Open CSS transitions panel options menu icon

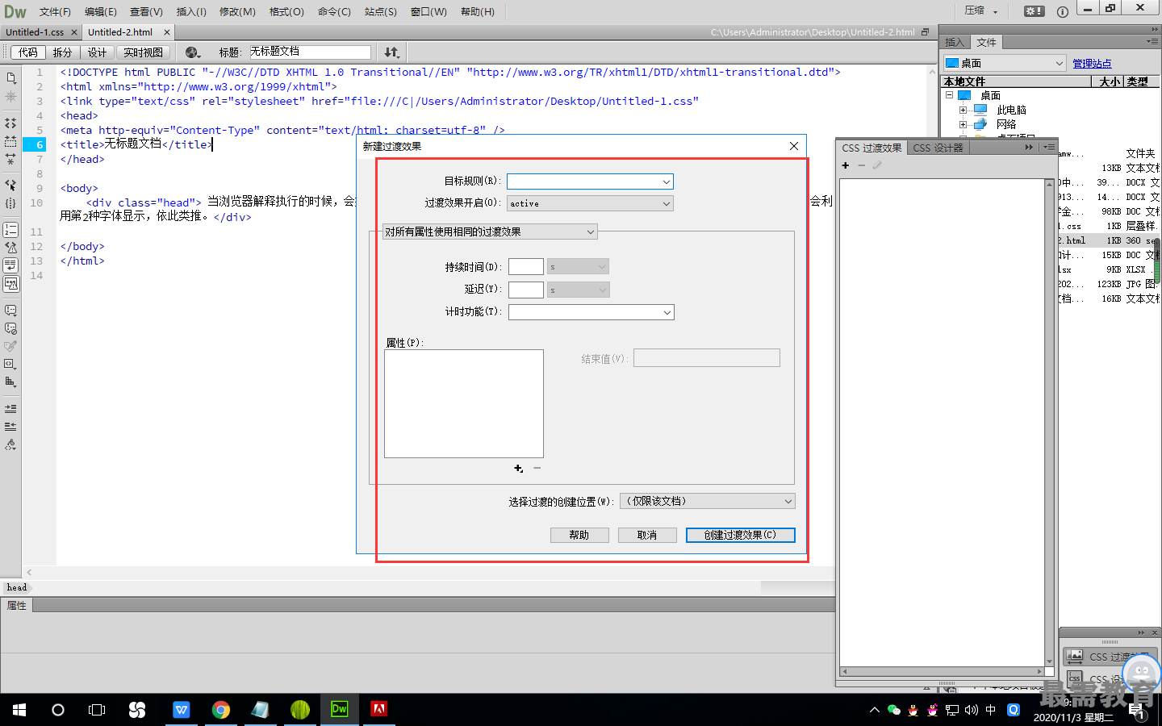click(1048, 148)
